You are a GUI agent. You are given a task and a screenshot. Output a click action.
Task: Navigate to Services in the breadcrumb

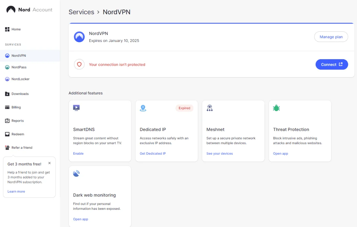[x=81, y=12]
